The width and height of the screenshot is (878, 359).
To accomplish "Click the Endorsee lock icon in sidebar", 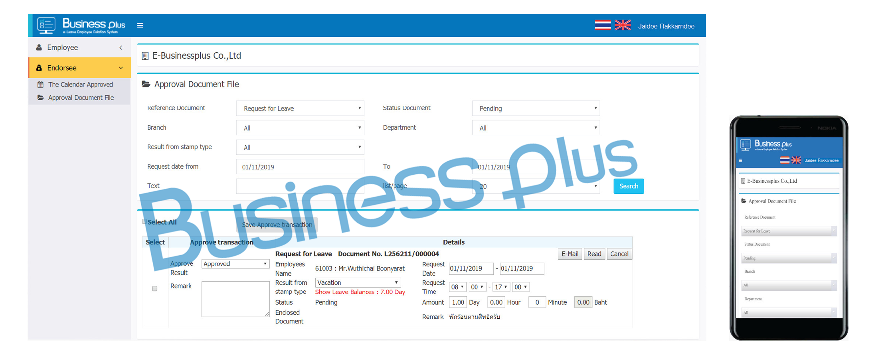I will [39, 68].
